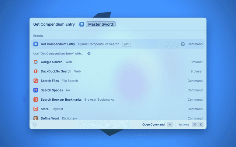Select the Hyrule Compendium Search result text
The height and width of the screenshot is (147, 236).
click(98, 44)
